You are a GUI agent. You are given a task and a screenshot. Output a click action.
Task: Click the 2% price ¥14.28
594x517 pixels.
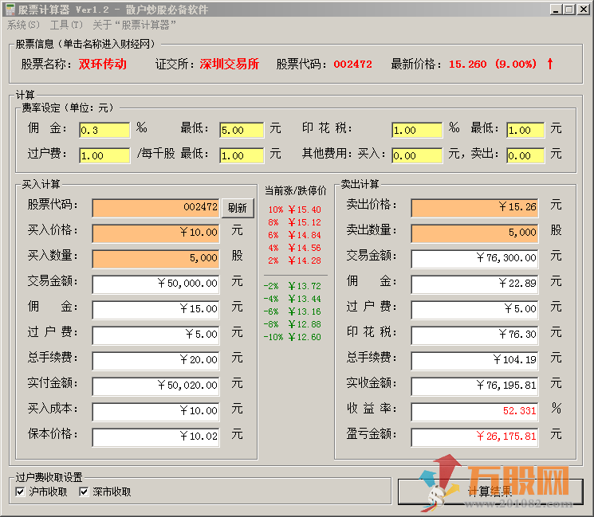pyautogui.click(x=305, y=260)
